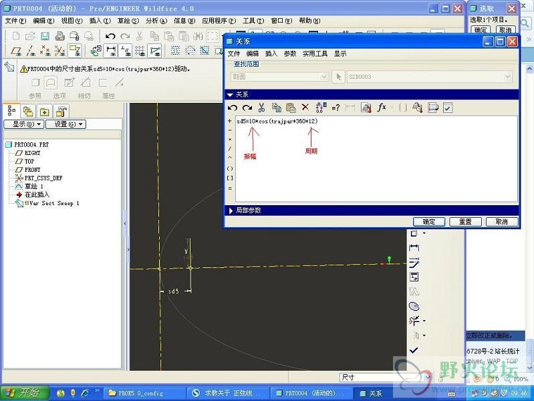The image size is (534, 401).
Task: Click 确定 in the 选取 dialog
Action: (x=480, y=30)
